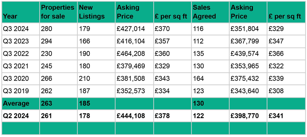The height and width of the screenshot is (137, 307).
Task: Click the New Listings column header
Action: [x=91, y=12]
